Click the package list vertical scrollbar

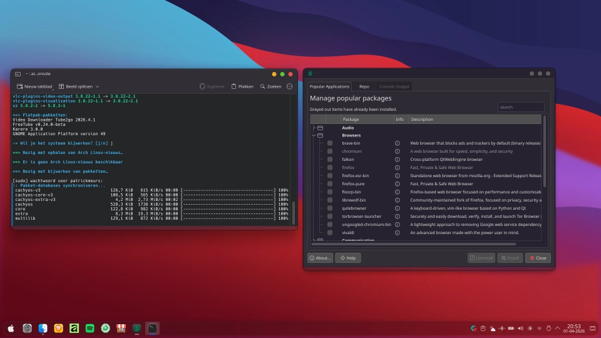click(x=545, y=151)
